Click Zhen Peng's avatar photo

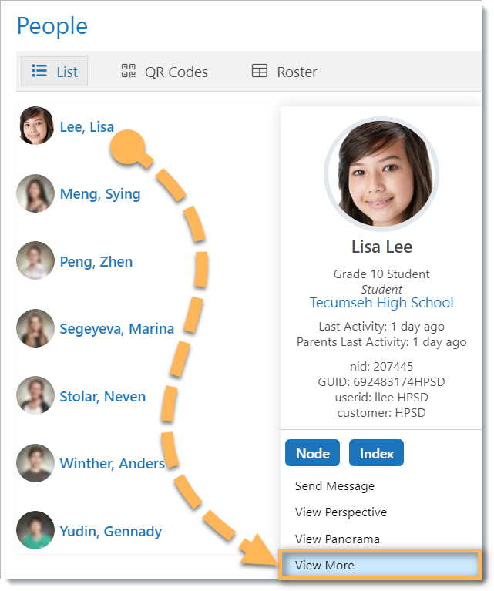tap(35, 260)
